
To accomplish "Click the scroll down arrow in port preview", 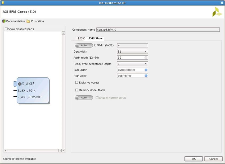I will pyautogui.click(x=63, y=151).
